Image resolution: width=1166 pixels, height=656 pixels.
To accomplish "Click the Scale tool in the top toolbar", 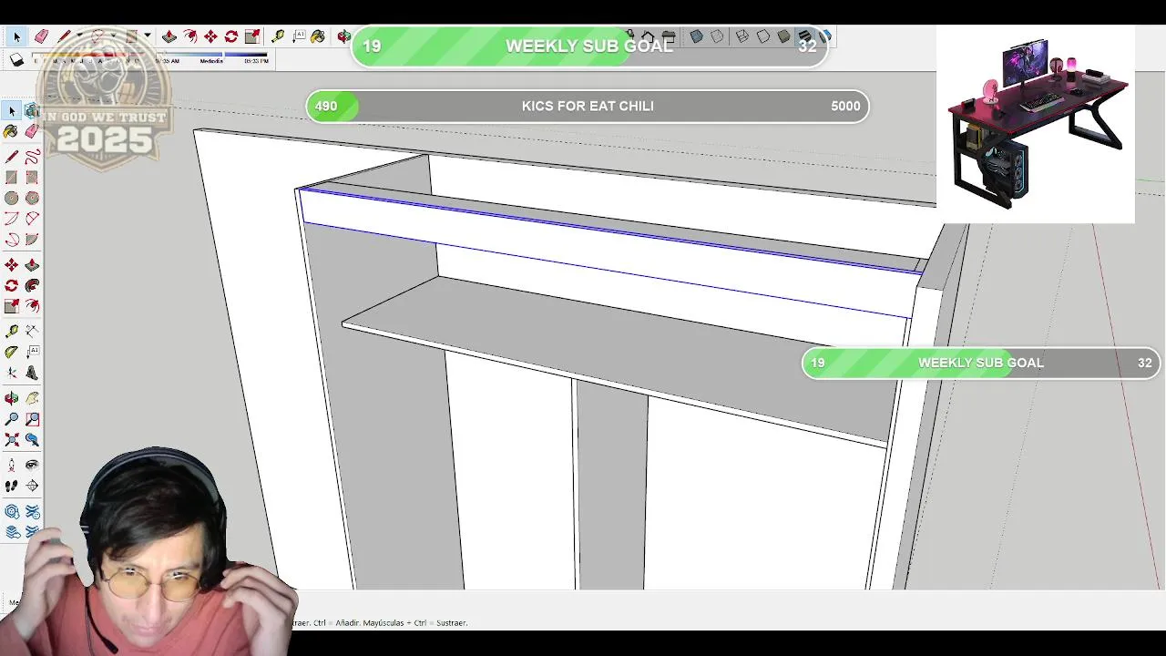I will point(252,36).
